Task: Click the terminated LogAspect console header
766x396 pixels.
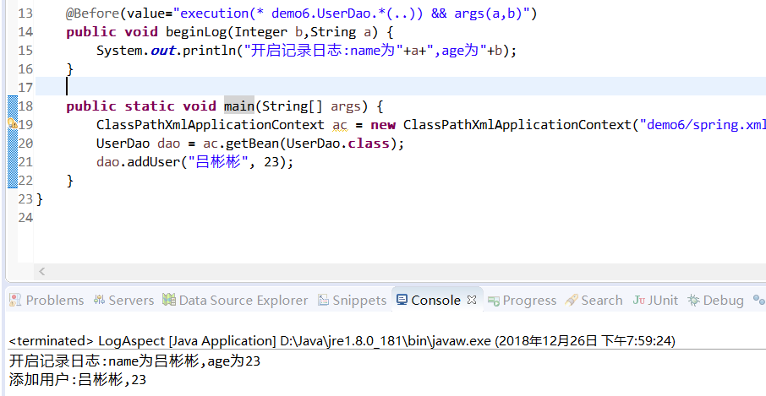Action: (x=342, y=341)
